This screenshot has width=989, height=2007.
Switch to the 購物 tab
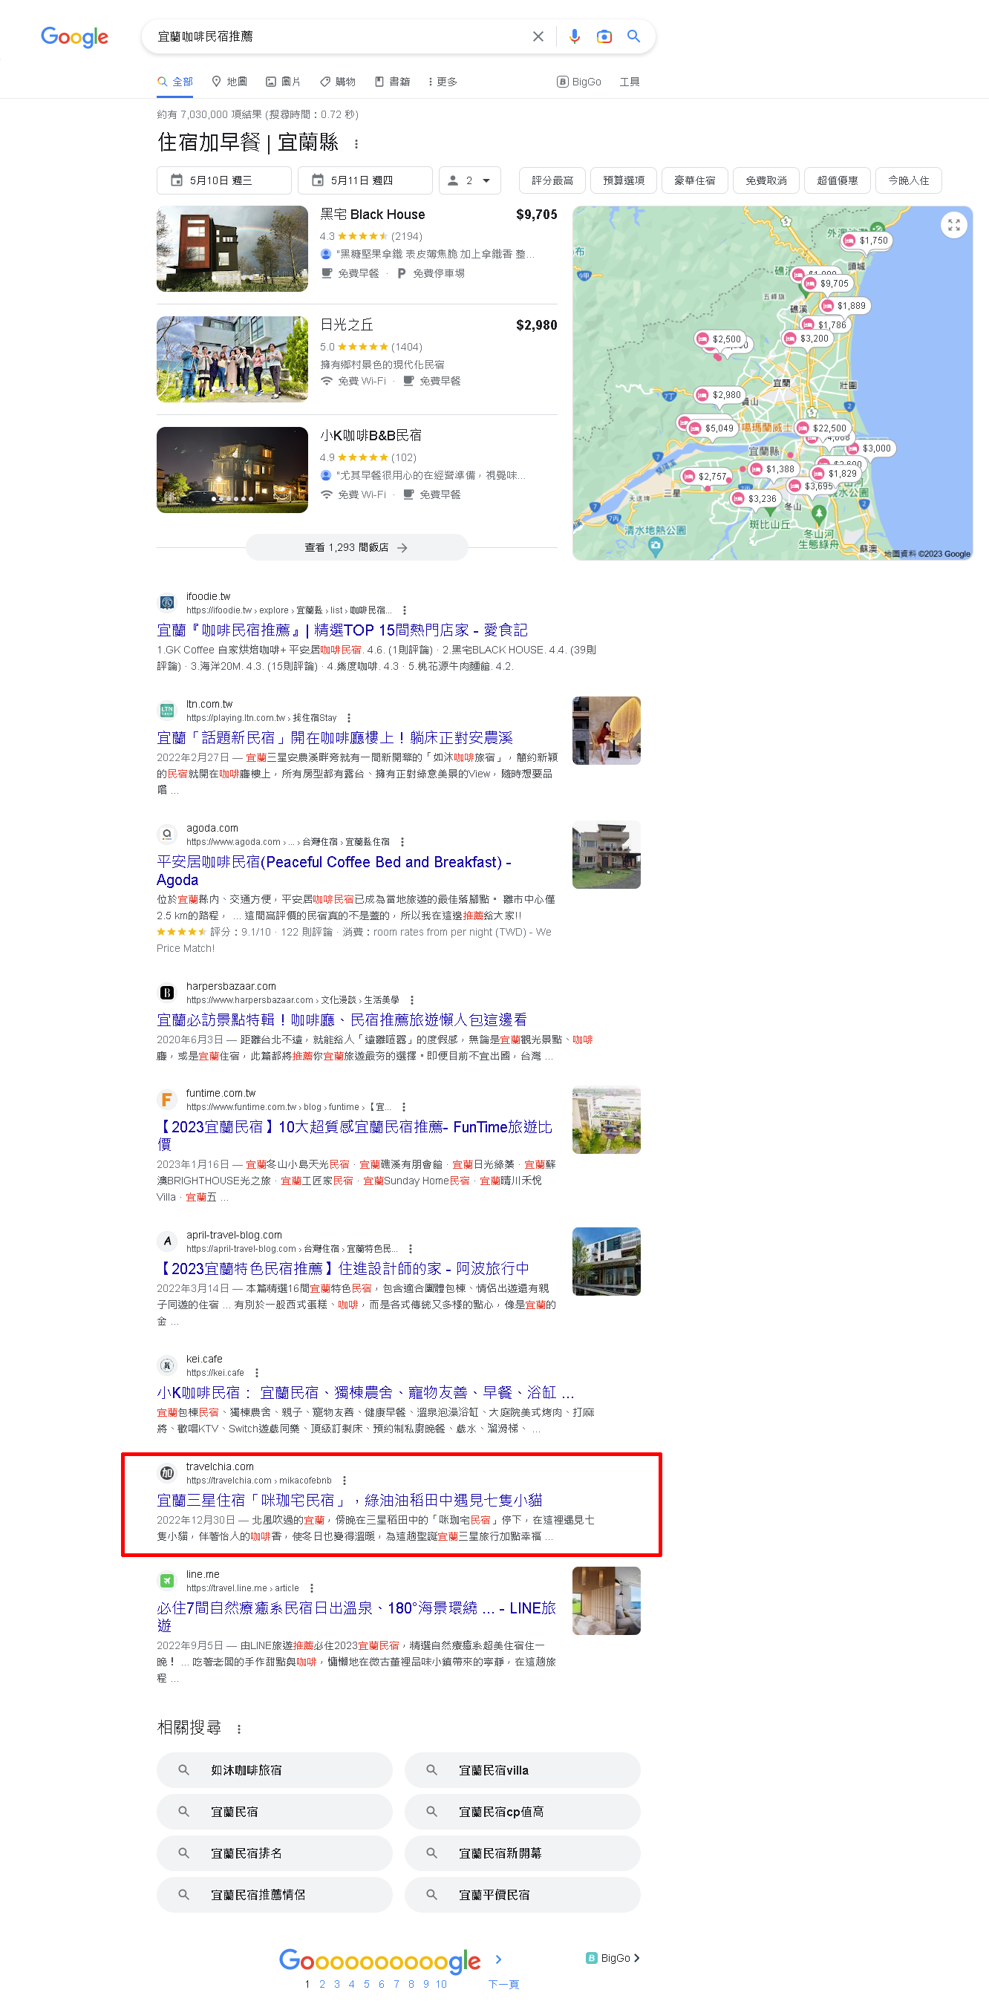pos(337,82)
